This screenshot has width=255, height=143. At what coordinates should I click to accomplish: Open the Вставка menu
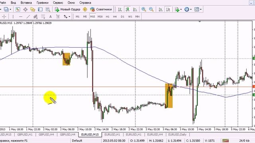coord(26,3)
